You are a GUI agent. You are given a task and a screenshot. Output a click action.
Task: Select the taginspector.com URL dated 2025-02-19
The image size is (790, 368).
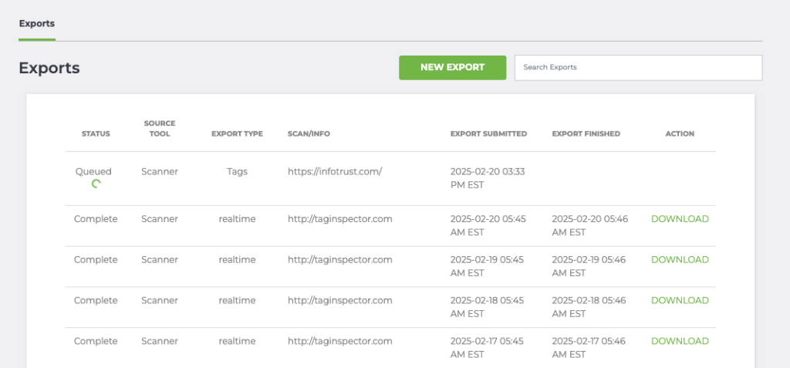coord(339,260)
